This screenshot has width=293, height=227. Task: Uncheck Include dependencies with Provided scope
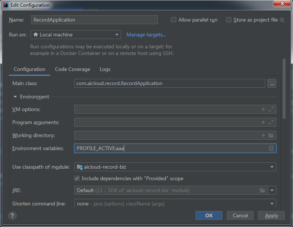[77, 178]
